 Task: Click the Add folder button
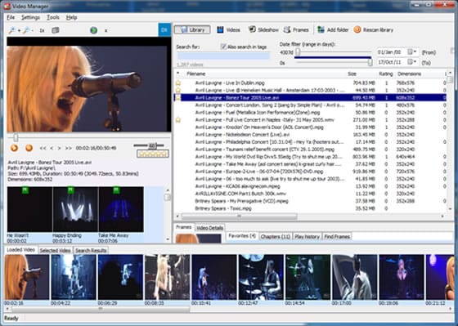tap(334, 29)
